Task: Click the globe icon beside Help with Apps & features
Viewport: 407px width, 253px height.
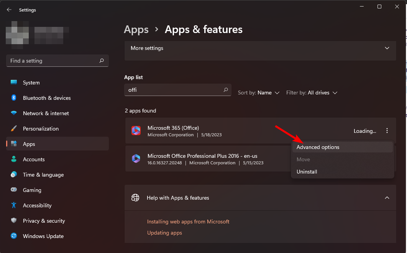Action: click(135, 198)
